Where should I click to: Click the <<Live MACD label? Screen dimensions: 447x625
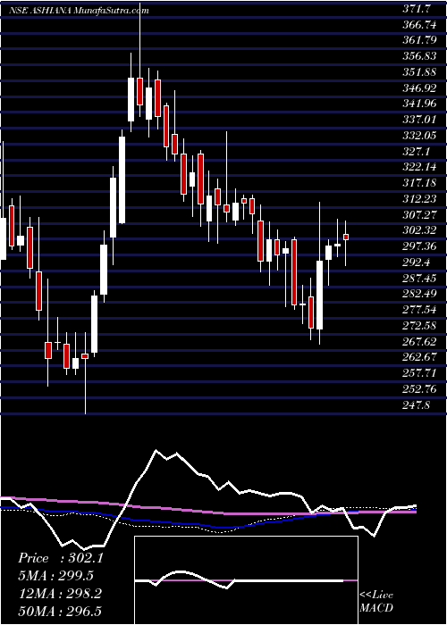tap(376, 601)
